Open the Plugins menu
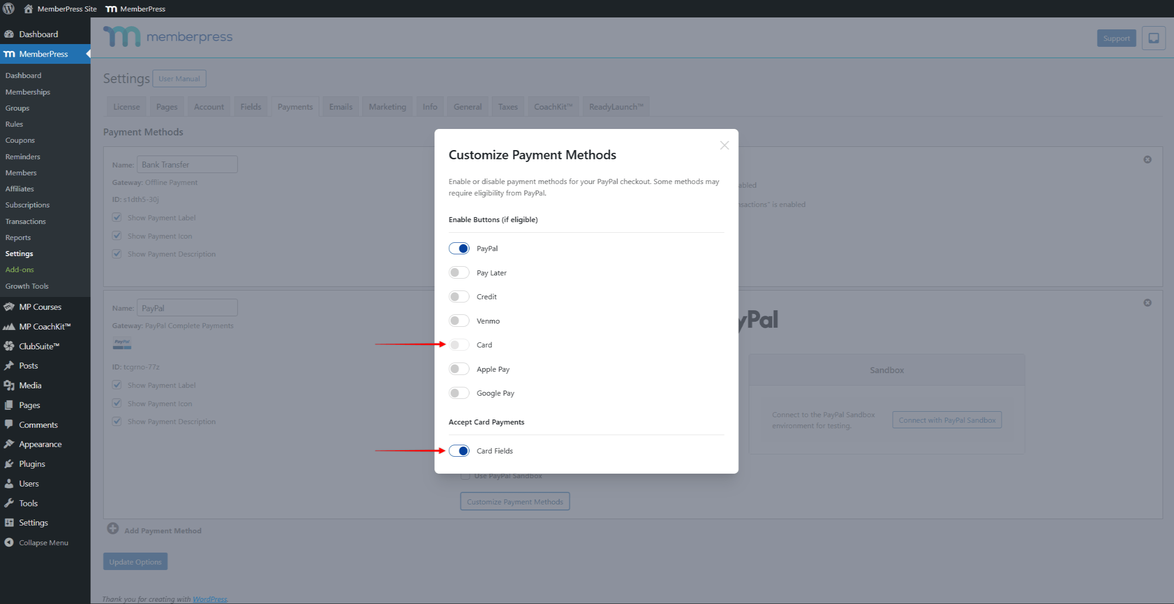 (x=32, y=464)
